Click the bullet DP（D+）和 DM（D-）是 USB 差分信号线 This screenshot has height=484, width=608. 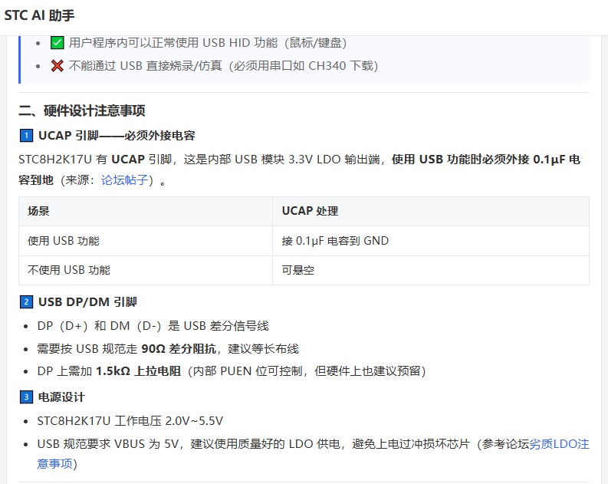click(x=153, y=326)
